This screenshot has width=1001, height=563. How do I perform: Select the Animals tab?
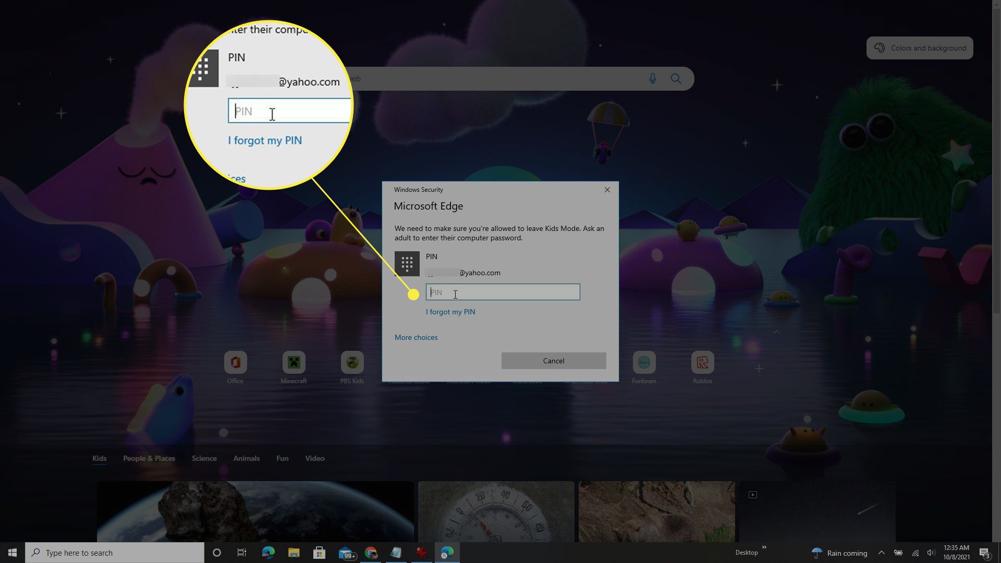[x=246, y=458]
